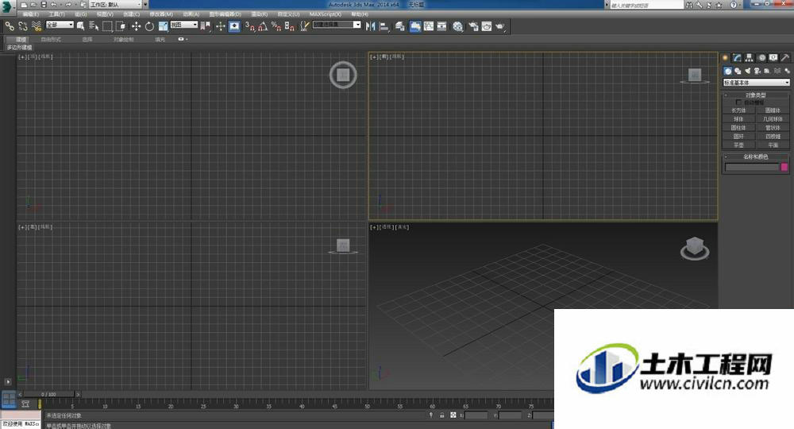Open Schematic View
The image size is (794, 429).
pyautogui.click(x=442, y=26)
